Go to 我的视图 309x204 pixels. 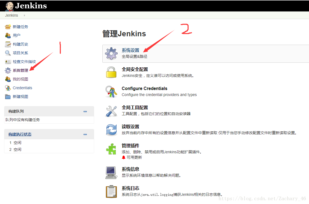(x=20, y=79)
